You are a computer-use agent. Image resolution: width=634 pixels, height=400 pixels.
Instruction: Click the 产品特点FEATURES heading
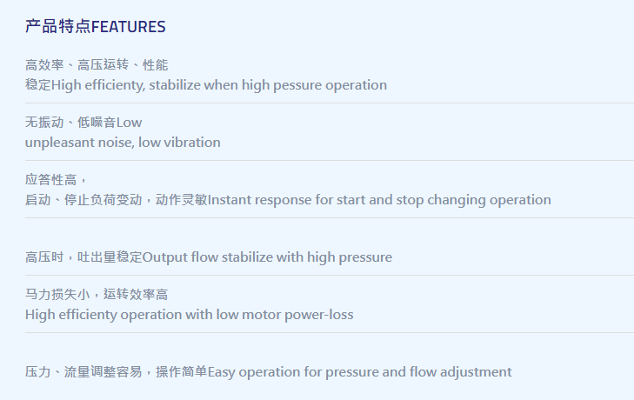point(96,27)
